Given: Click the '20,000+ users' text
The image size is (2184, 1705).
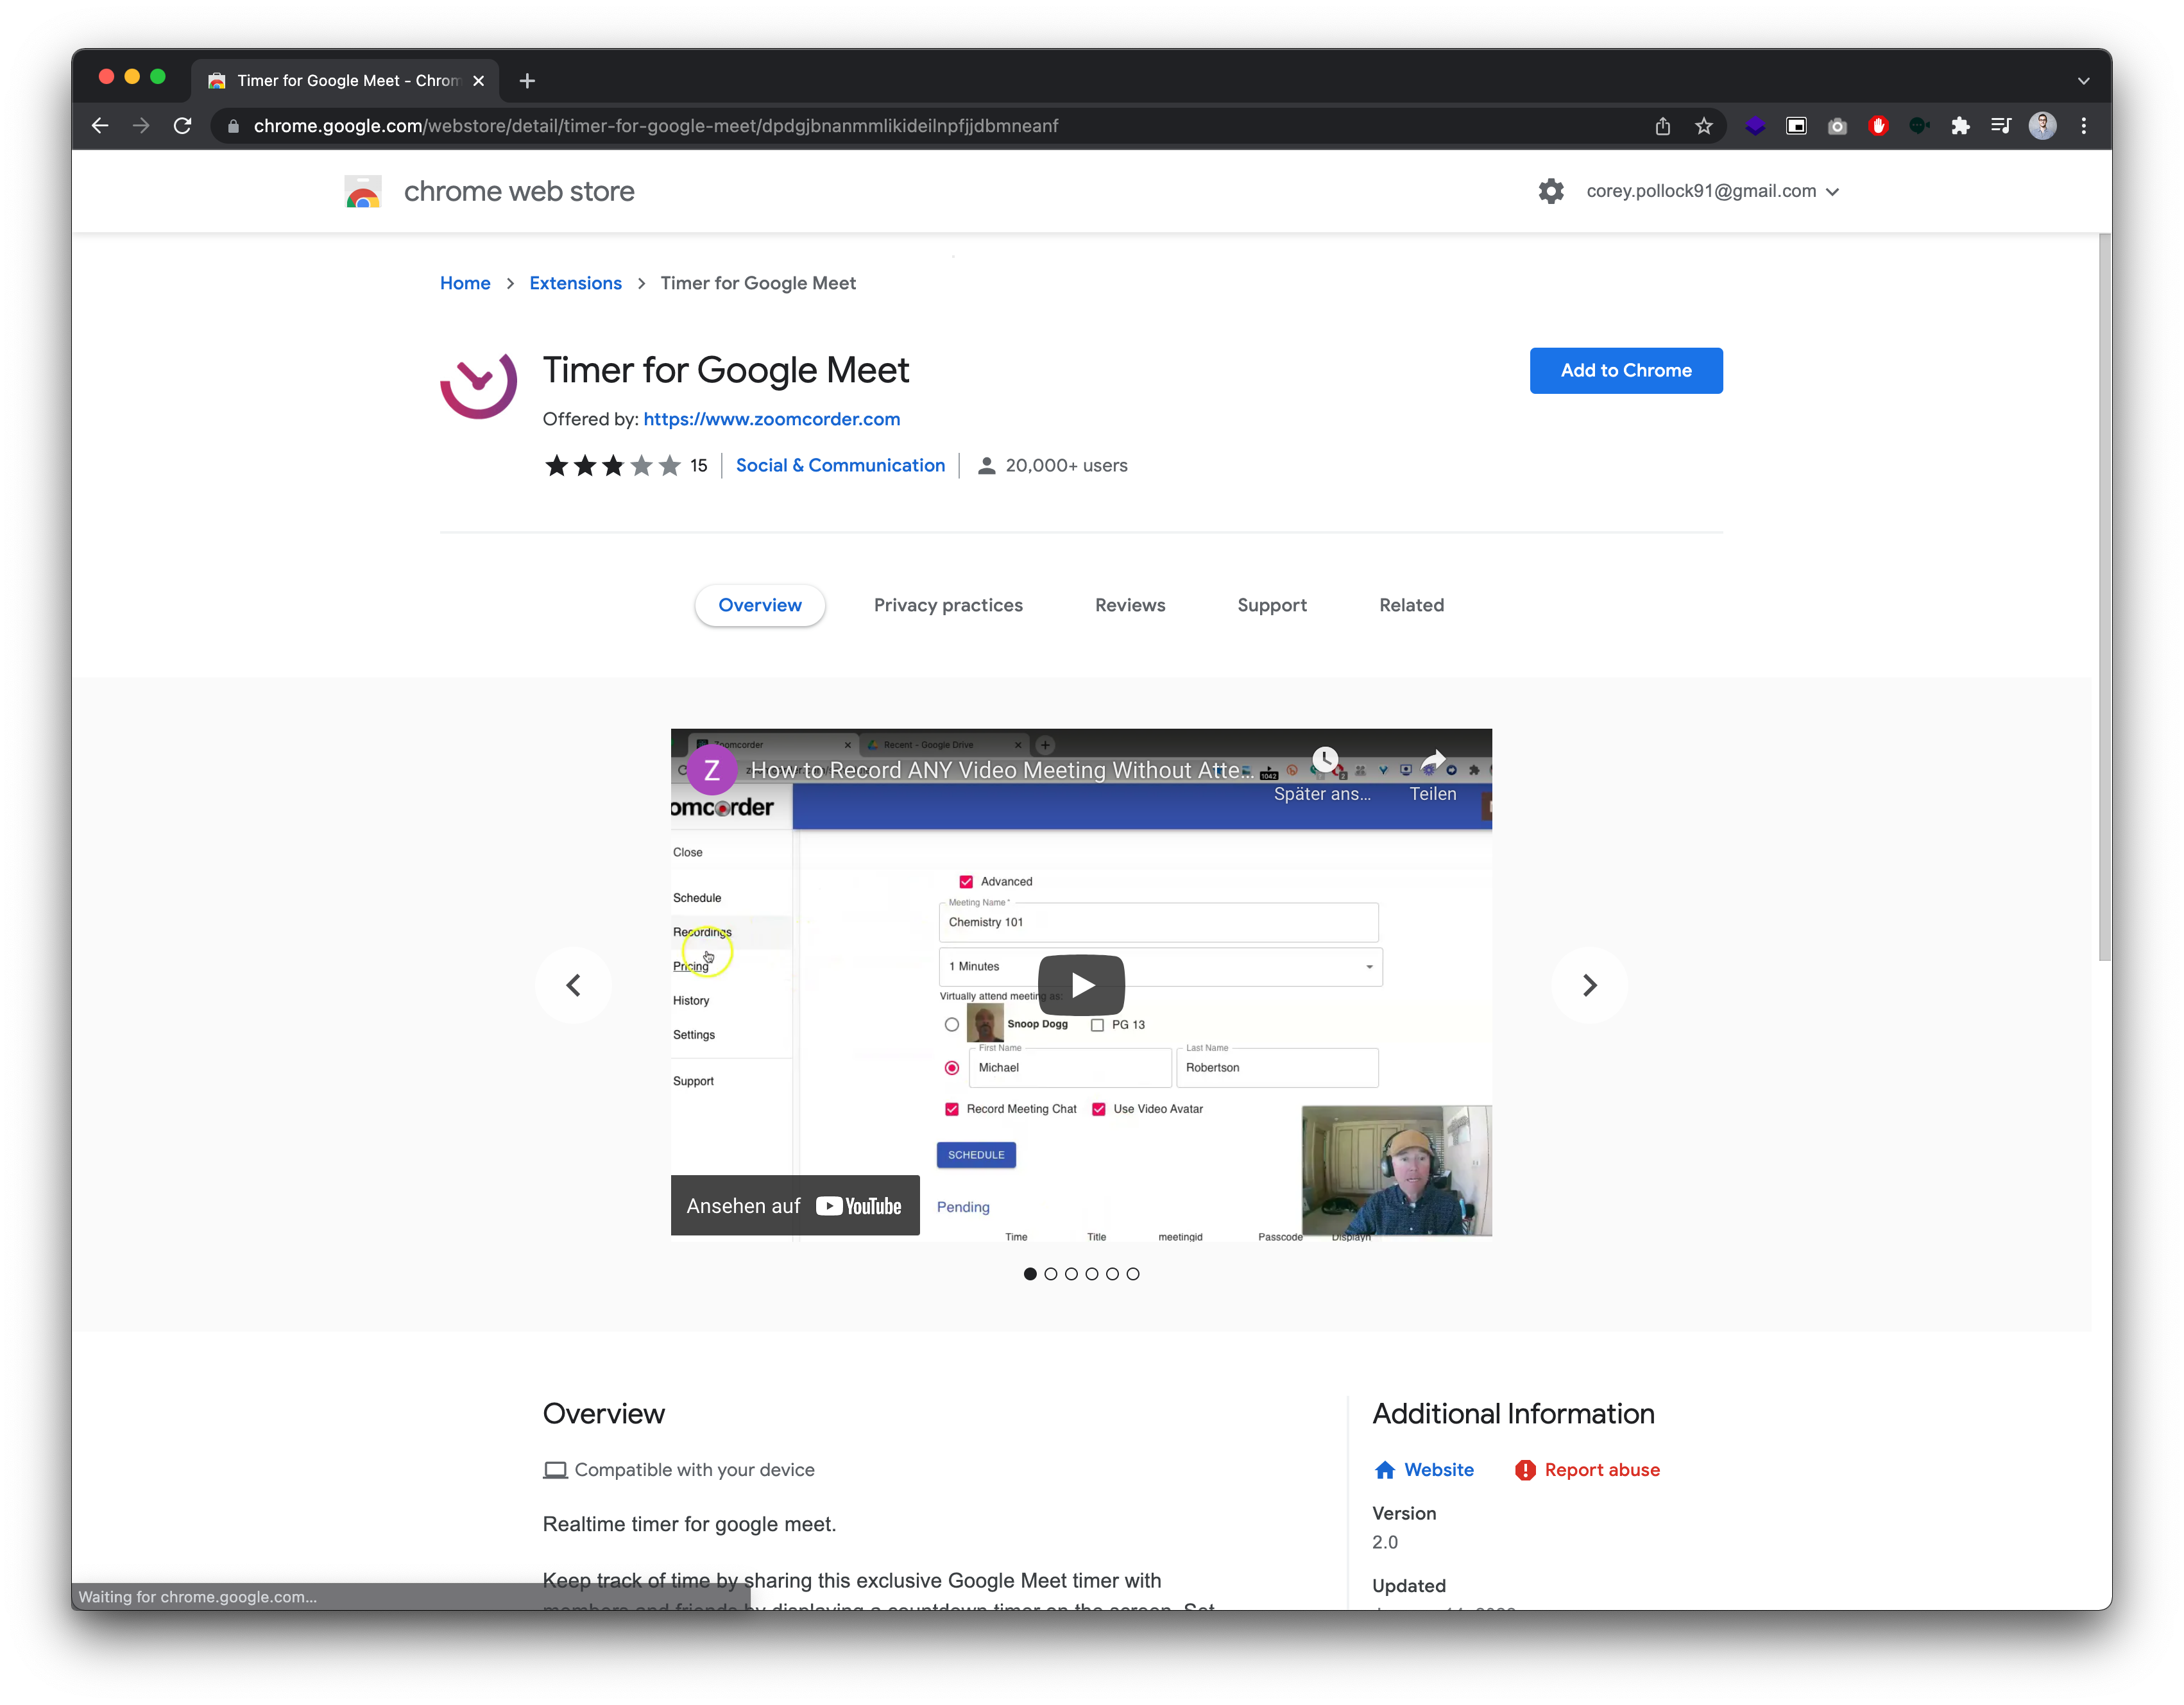Looking at the screenshot, I should click(x=1066, y=466).
